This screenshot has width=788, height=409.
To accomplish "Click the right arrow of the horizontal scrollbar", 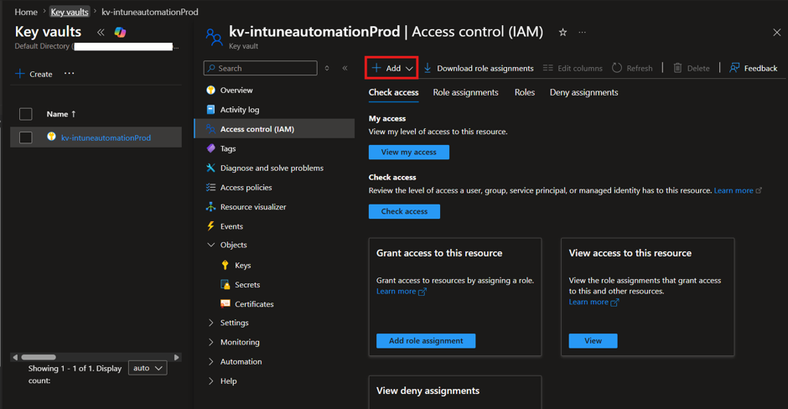I will point(176,357).
